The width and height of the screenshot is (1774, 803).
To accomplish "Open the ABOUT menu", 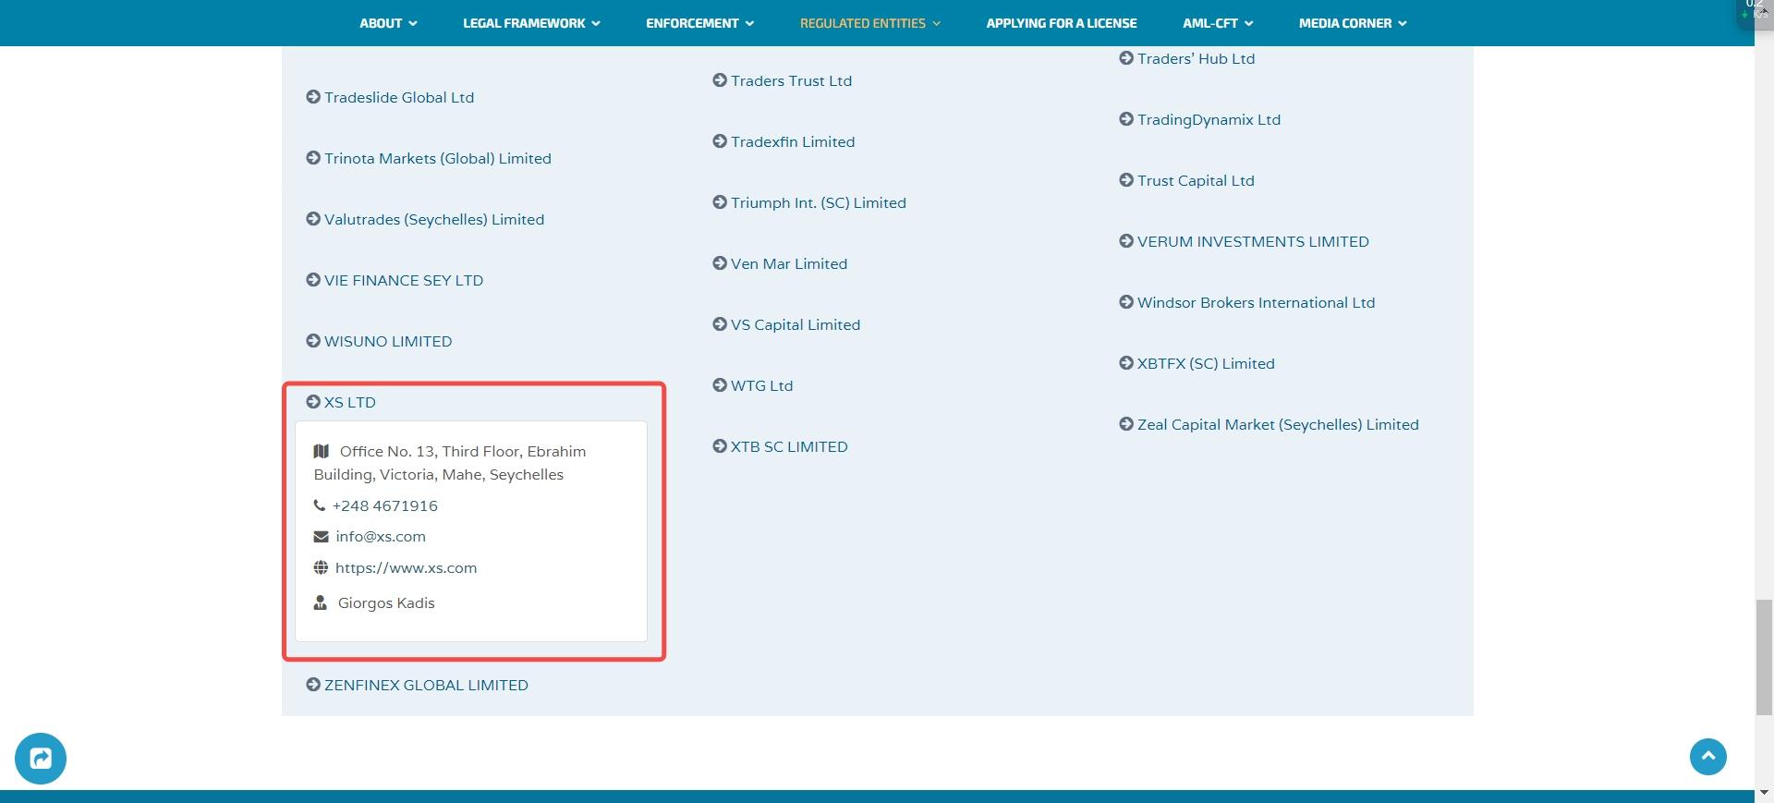I will pyautogui.click(x=388, y=23).
